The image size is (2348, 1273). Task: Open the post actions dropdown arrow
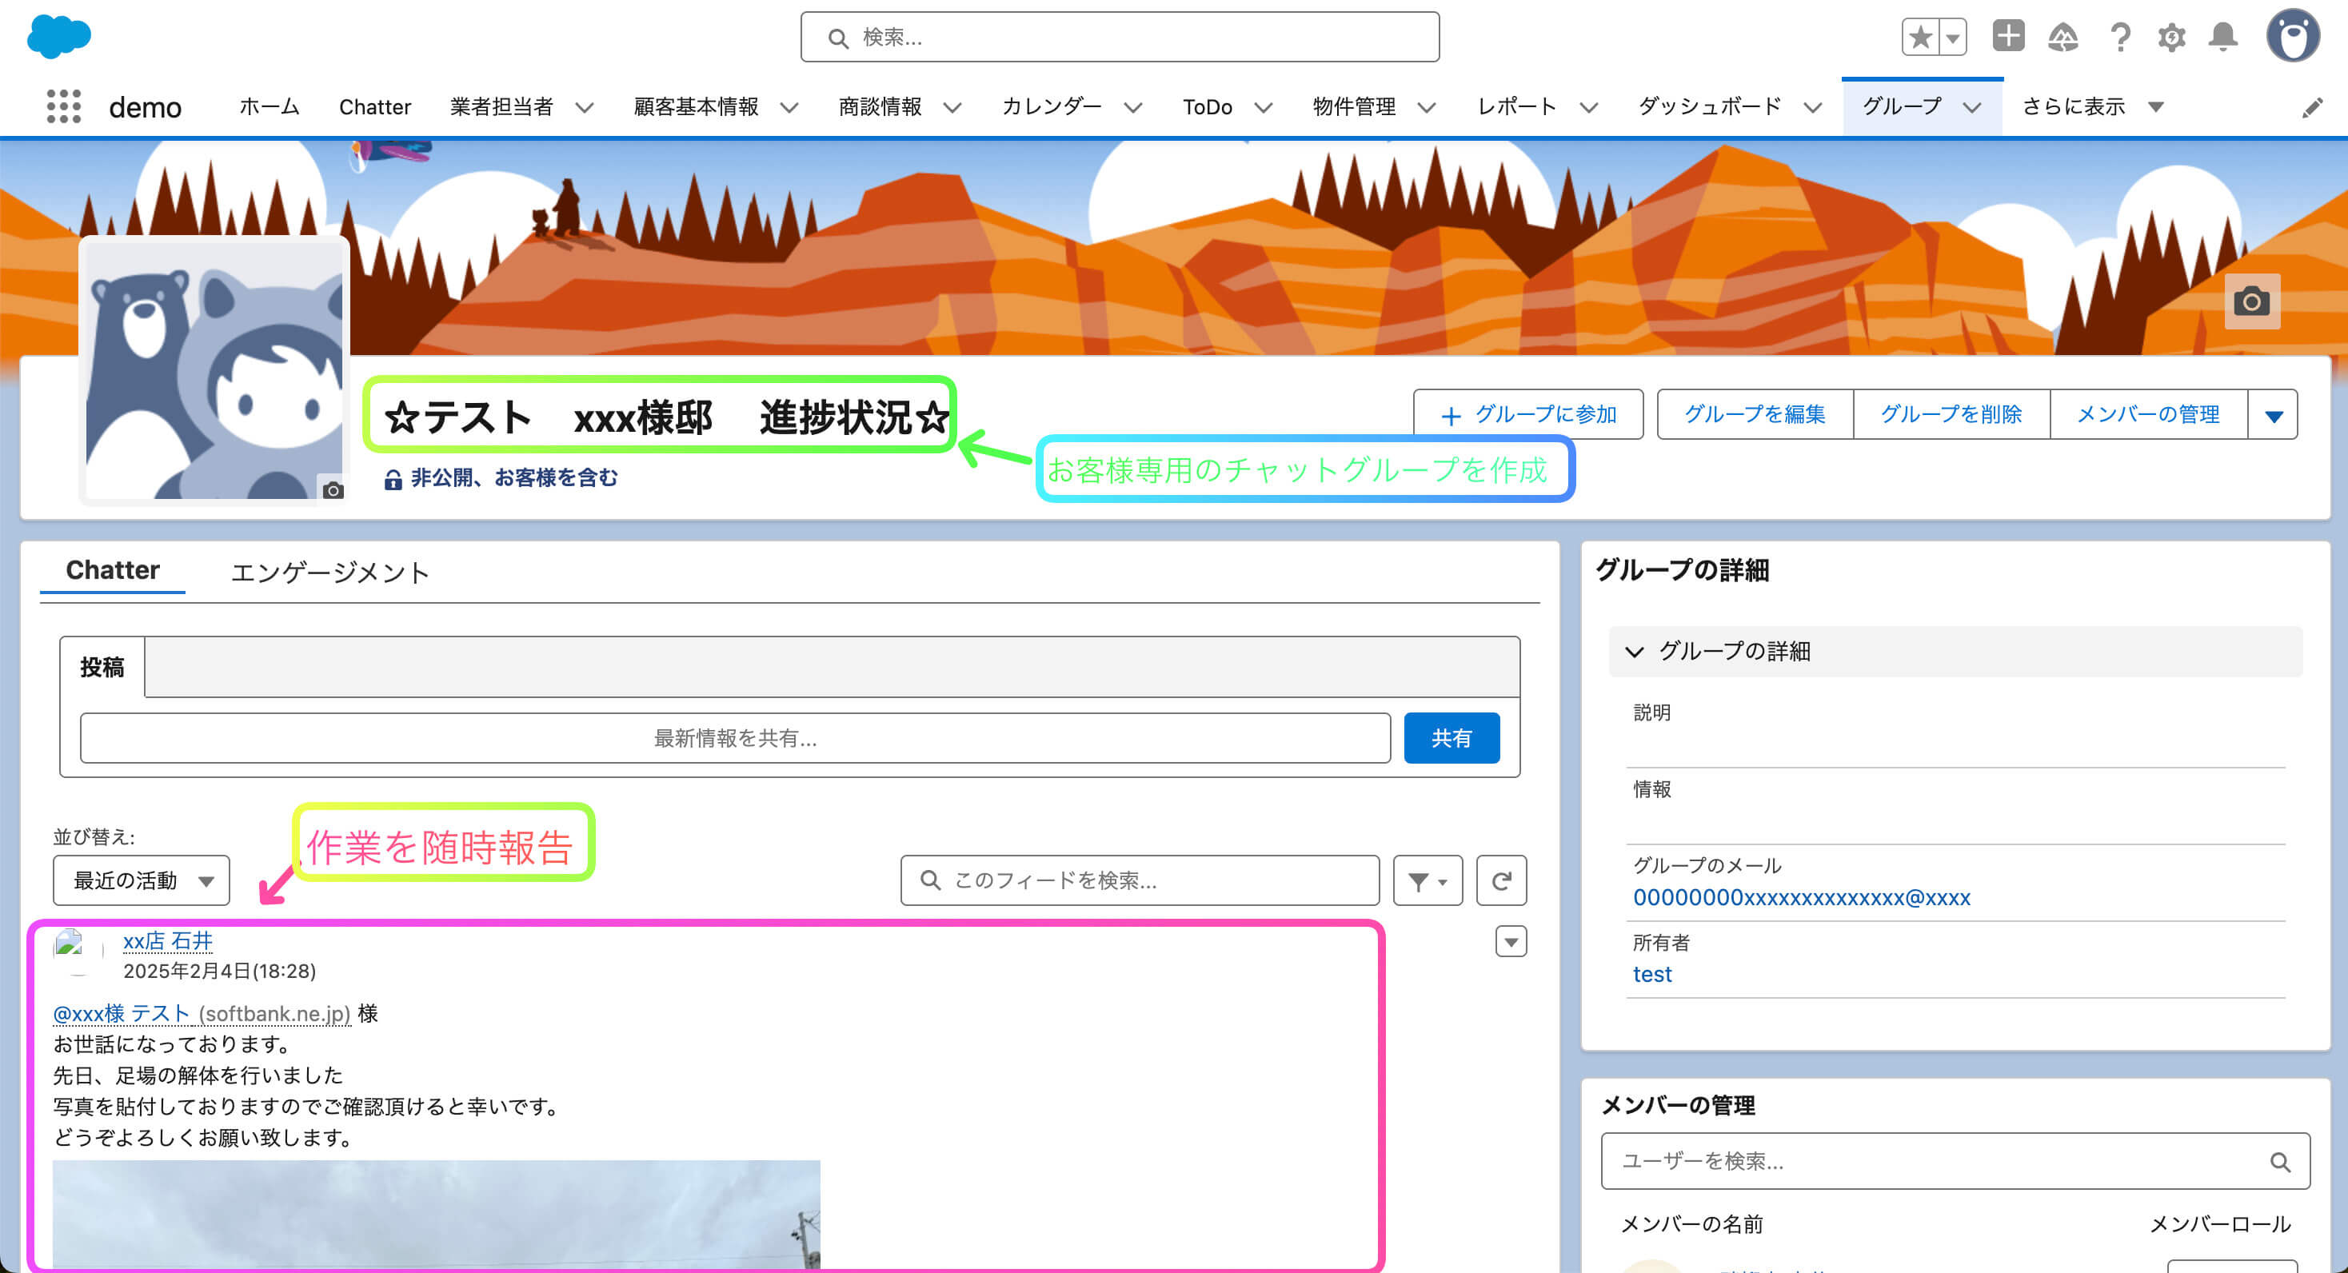(1511, 942)
